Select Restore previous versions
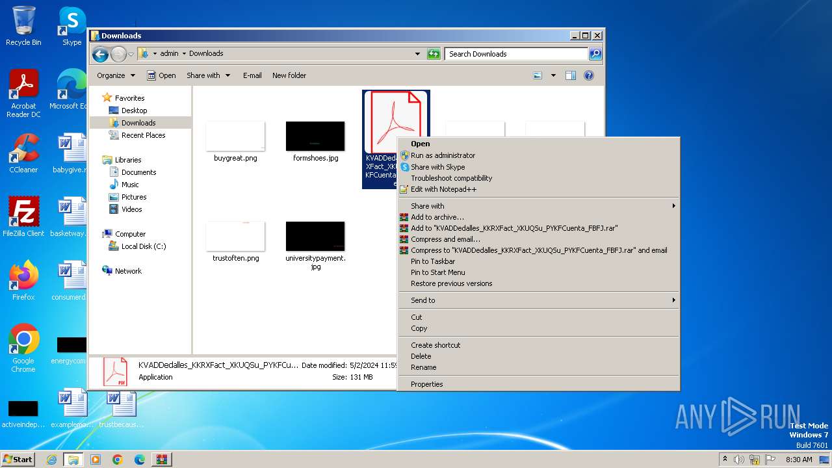The image size is (832, 468). [538, 283]
